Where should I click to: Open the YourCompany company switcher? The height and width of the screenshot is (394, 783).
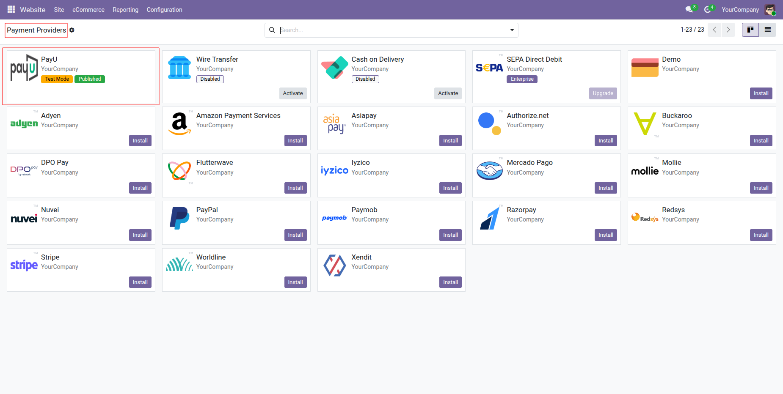tap(740, 10)
